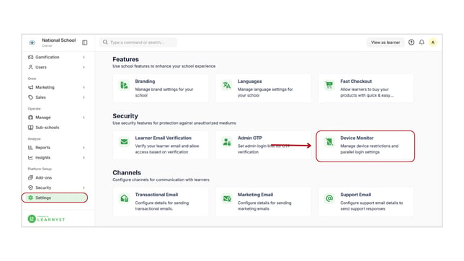Expand the Reports chevron
The width and height of the screenshot is (464, 261).
tap(84, 148)
